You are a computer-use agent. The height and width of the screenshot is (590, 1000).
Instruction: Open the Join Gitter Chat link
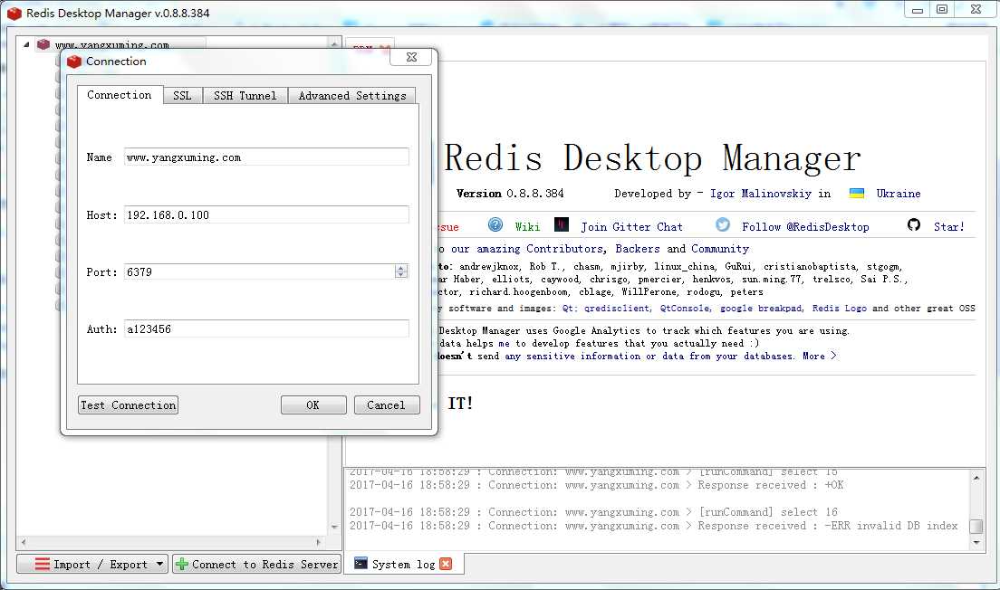tap(631, 227)
